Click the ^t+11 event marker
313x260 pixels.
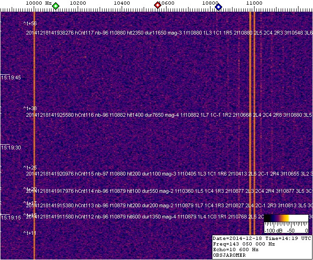click(x=30, y=232)
